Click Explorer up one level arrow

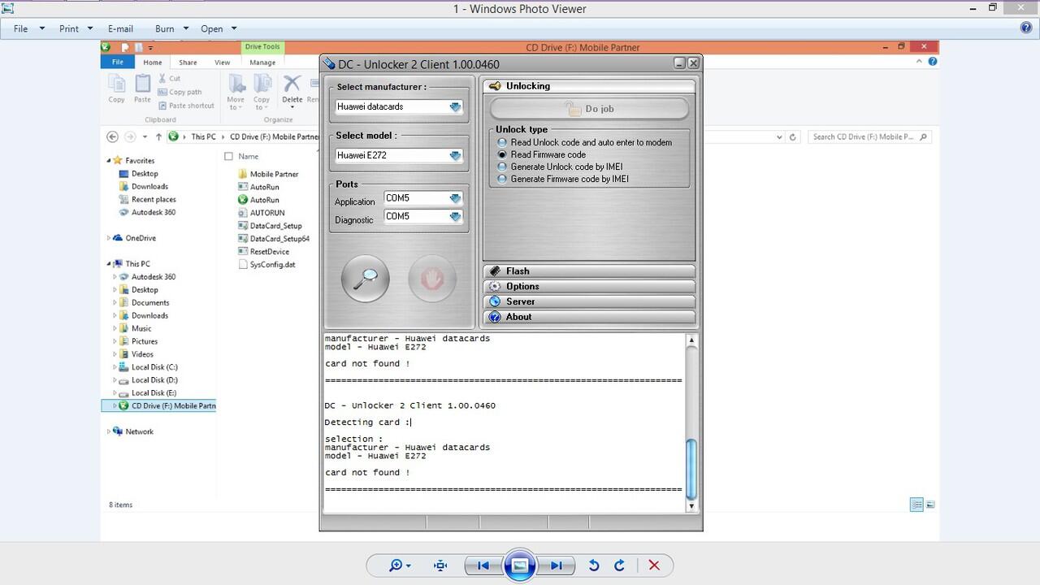[x=158, y=136]
